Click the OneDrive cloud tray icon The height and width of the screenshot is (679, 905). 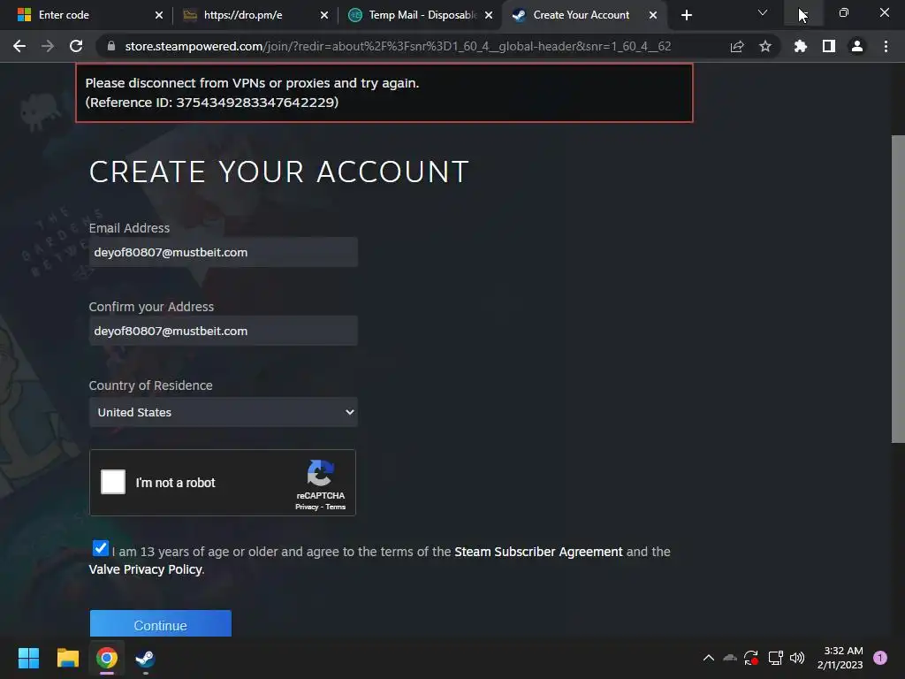coord(730,658)
